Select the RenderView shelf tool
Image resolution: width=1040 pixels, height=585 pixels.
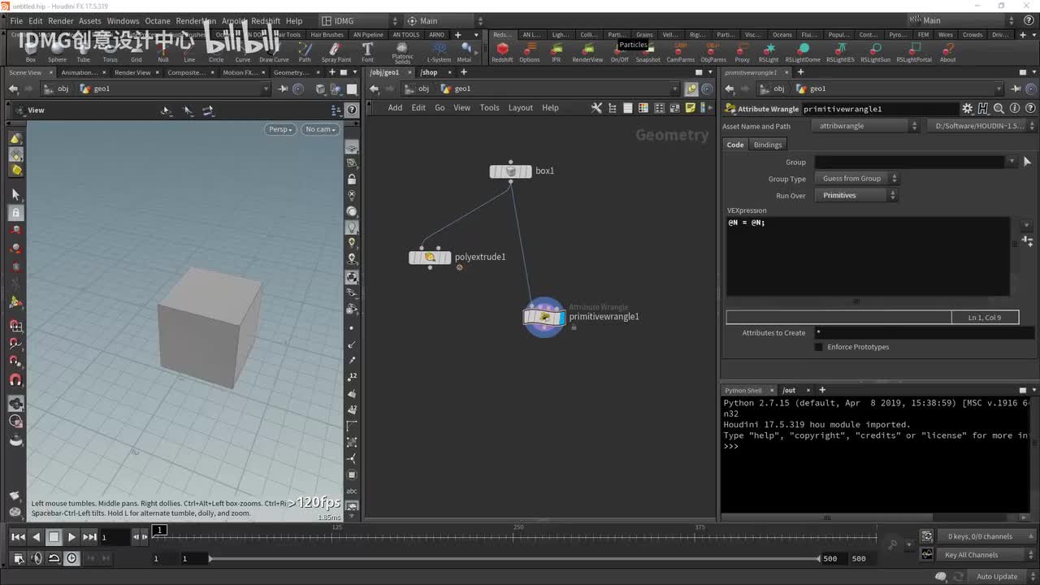[x=587, y=50]
